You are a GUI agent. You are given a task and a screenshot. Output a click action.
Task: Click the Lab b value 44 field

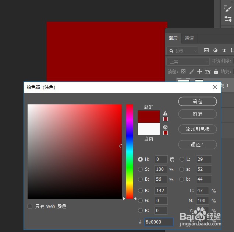(x=204, y=179)
